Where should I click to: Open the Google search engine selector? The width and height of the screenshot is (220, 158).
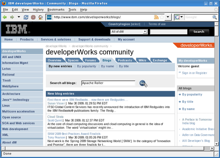(179, 17)
